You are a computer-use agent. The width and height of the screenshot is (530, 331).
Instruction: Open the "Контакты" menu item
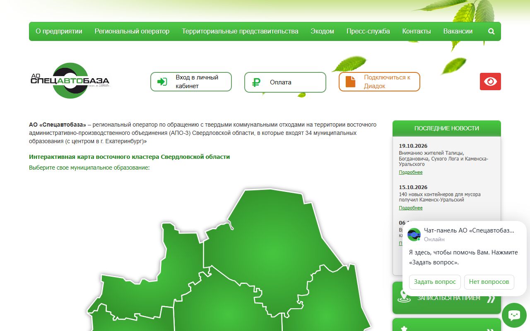point(417,31)
